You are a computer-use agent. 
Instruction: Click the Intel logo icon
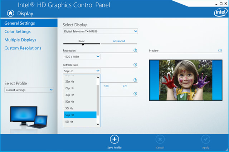(x=221, y=12)
